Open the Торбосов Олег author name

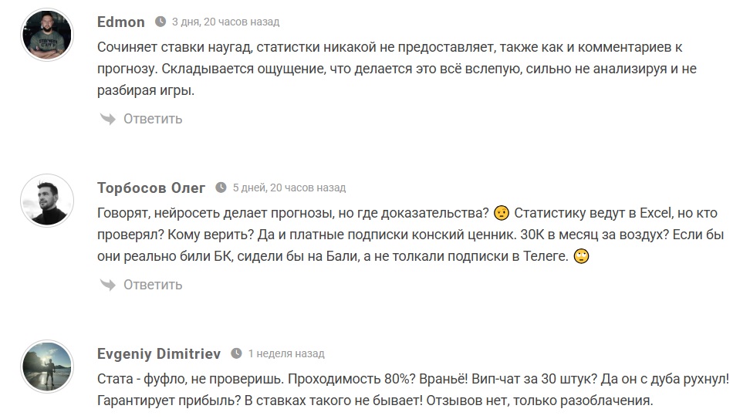[x=151, y=188]
